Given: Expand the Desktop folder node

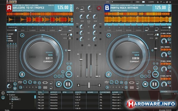Looking at the screenshot, I should click(10, 97).
